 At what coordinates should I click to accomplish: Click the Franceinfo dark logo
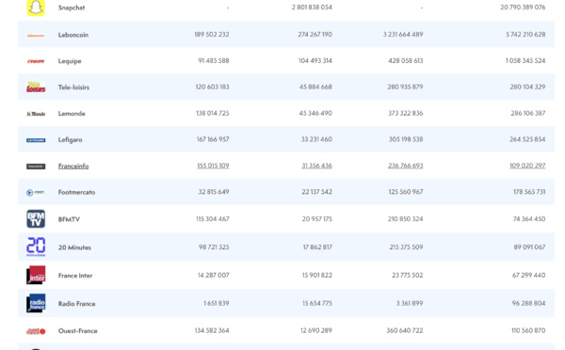[x=36, y=167]
